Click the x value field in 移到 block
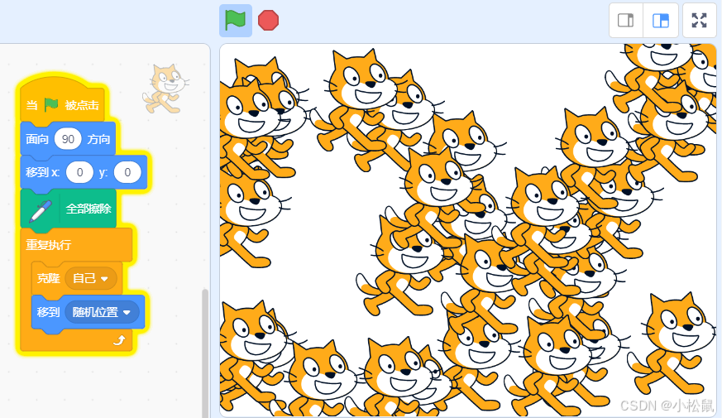Screen dimensions: 722x418 [79, 173]
